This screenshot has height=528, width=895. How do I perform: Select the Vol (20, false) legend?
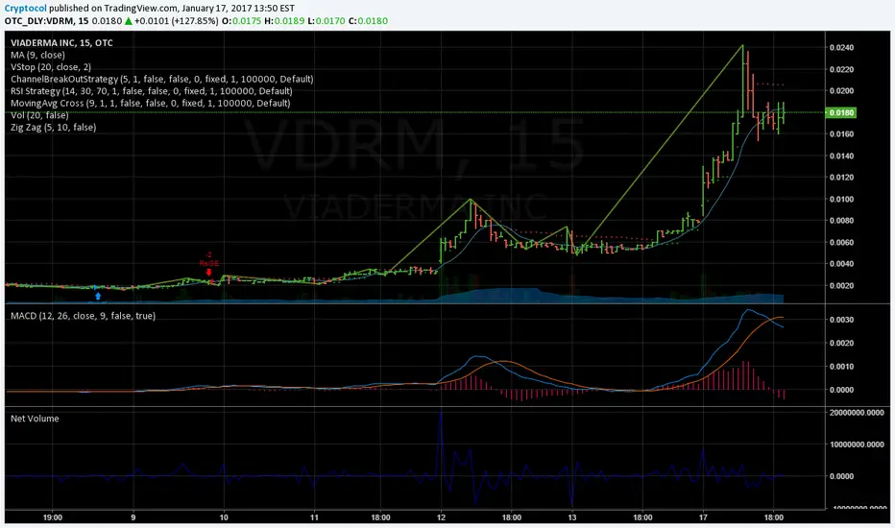pyautogui.click(x=39, y=115)
